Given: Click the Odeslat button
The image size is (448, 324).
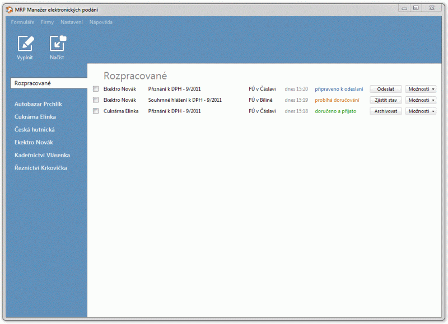Looking at the screenshot, I should (x=386, y=89).
